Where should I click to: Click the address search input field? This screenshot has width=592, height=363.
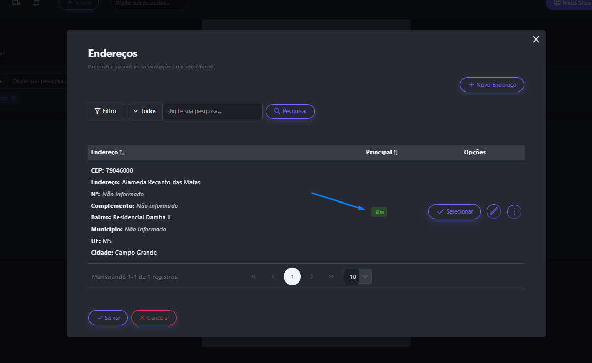pos(212,112)
